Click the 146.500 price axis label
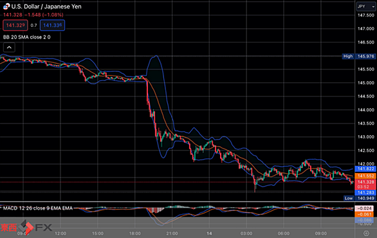This screenshot has width=377, height=238. tap(366, 42)
